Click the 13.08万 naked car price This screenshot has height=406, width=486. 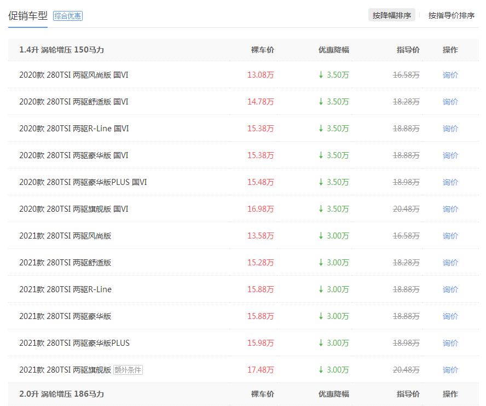(x=261, y=75)
